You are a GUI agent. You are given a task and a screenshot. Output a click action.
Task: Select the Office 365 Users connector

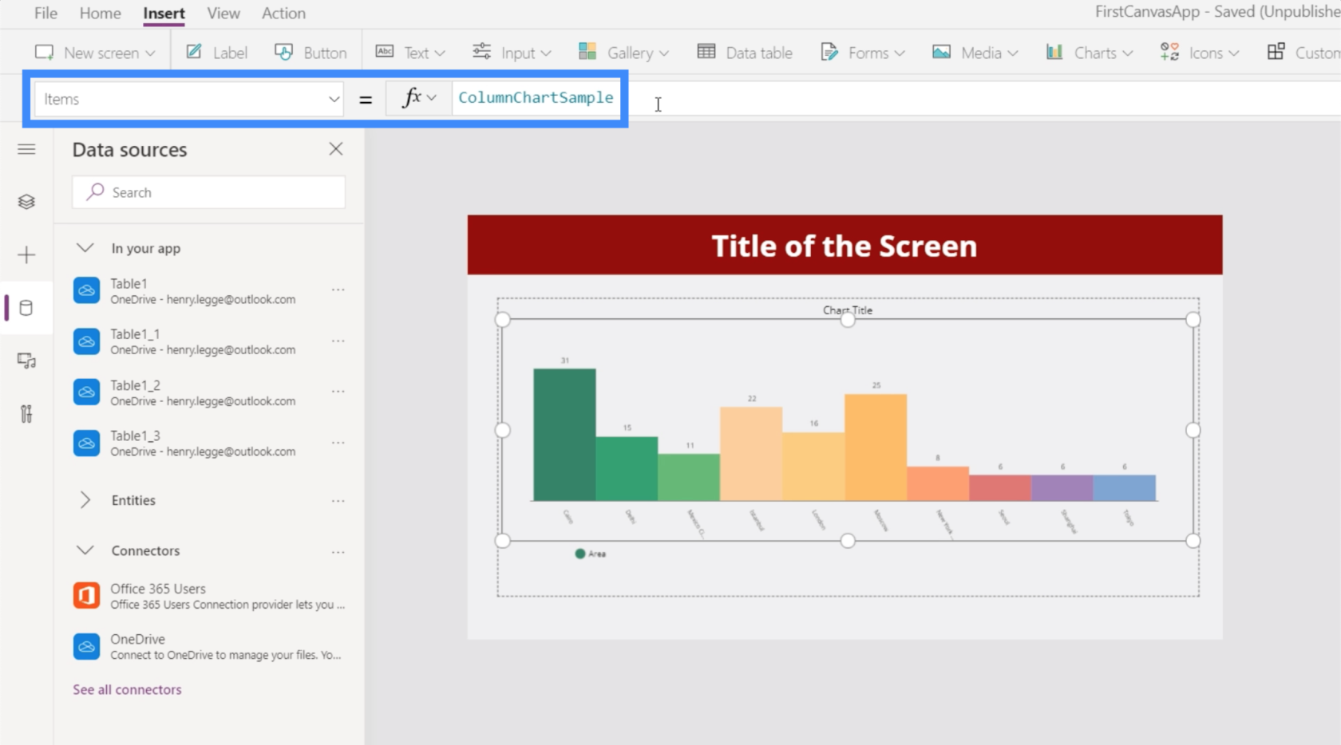click(x=209, y=596)
